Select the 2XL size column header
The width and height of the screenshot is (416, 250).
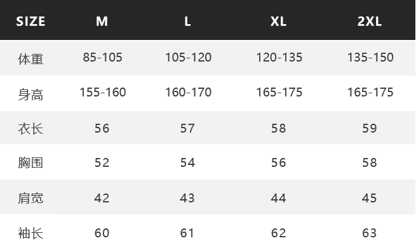click(370, 21)
